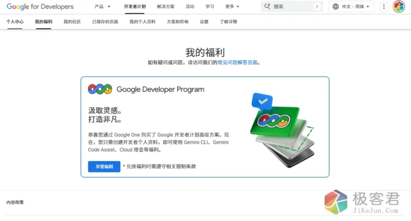Click into the 搜索 search field
411x221 pixels.
(292, 6)
